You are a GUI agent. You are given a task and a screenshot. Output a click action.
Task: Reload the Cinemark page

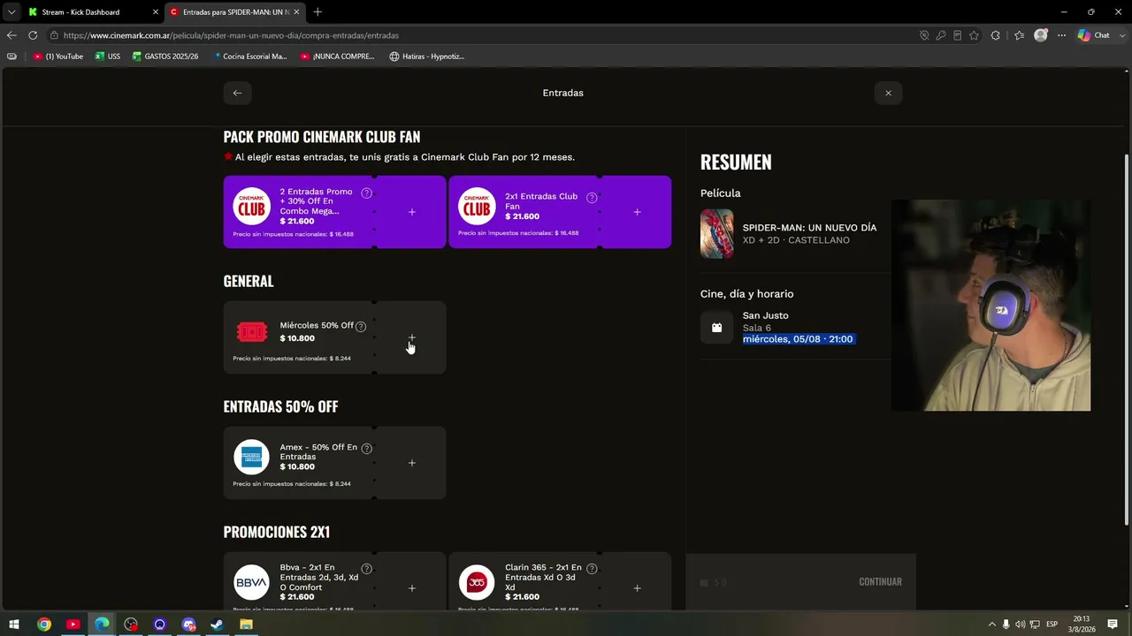click(x=33, y=35)
